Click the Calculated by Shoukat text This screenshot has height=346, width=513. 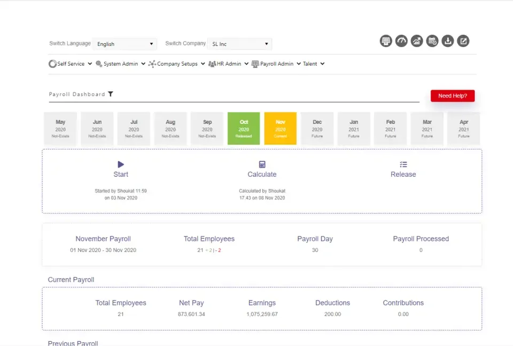click(262, 191)
